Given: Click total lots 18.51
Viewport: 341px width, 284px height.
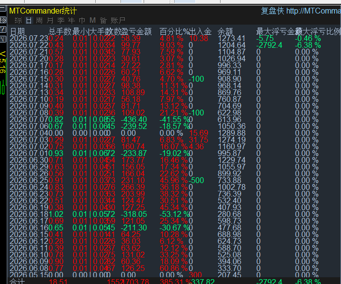Looking at the screenshot, I should pos(58,281).
